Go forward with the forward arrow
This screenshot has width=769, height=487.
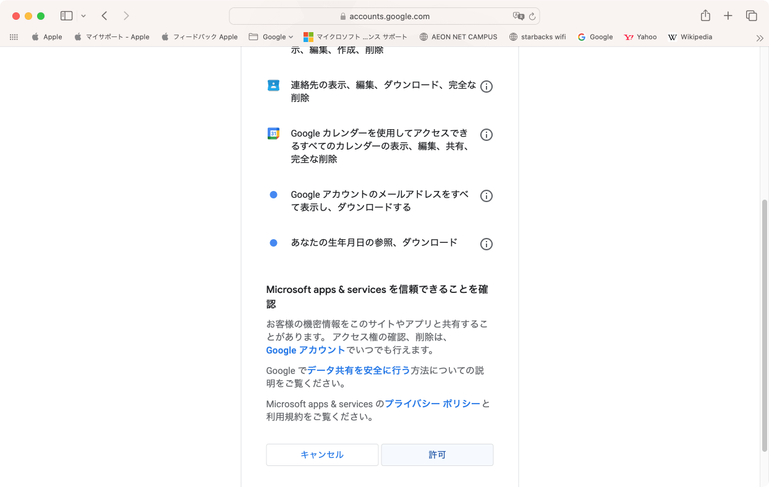click(x=126, y=16)
